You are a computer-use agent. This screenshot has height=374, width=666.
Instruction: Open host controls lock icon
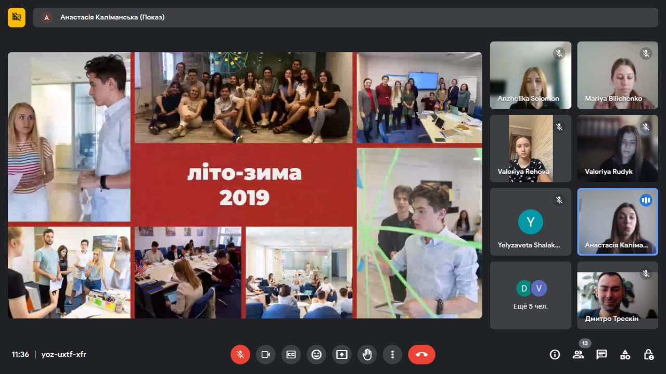point(649,354)
